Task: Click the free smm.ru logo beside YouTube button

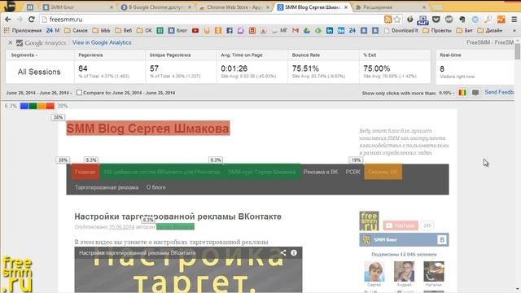Action: click(x=369, y=221)
